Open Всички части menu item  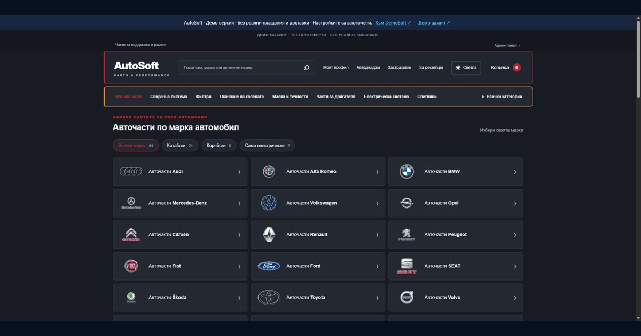pyautogui.click(x=128, y=97)
